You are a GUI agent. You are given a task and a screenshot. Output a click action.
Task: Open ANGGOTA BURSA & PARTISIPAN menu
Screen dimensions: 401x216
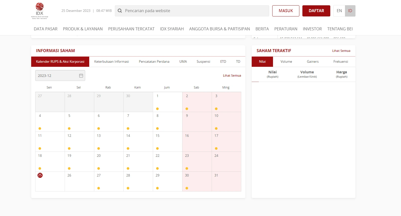pyautogui.click(x=220, y=29)
